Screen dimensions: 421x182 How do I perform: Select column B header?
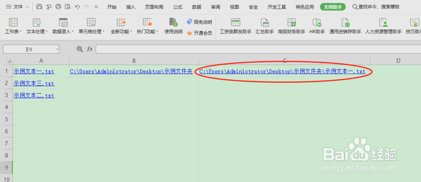(134, 61)
